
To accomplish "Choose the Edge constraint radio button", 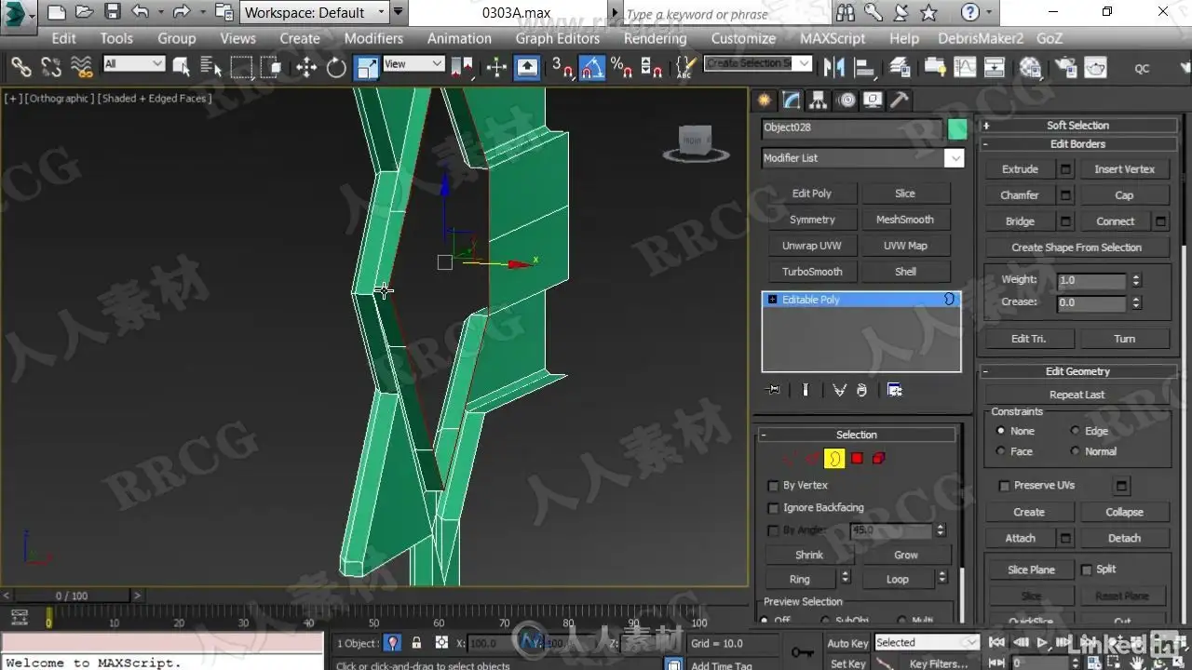I will pyautogui.click(x=1076, y=431).
